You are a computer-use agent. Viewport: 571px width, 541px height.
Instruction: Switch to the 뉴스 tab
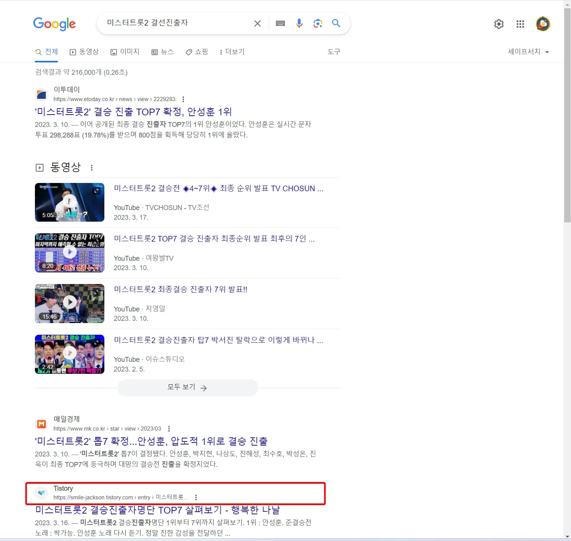[163, 52]
